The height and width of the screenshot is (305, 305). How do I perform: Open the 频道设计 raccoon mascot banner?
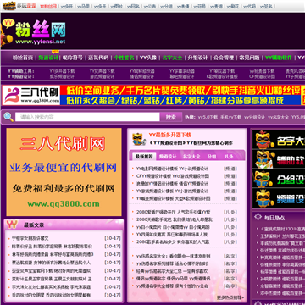tap(279, 198)
